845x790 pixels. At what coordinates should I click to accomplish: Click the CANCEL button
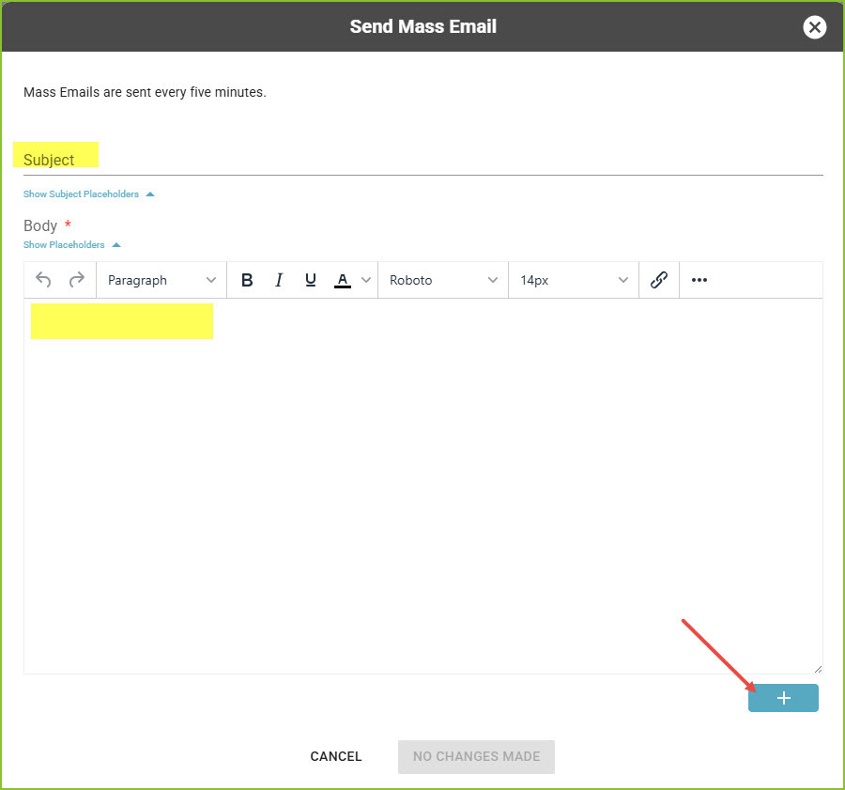[336, 756]
